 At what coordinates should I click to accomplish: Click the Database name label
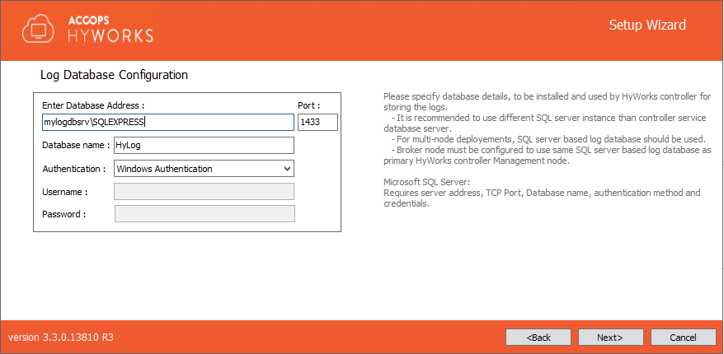[76, 145]
